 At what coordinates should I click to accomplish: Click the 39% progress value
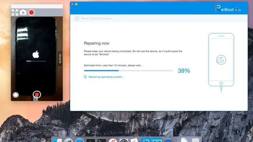coord(184,71)
